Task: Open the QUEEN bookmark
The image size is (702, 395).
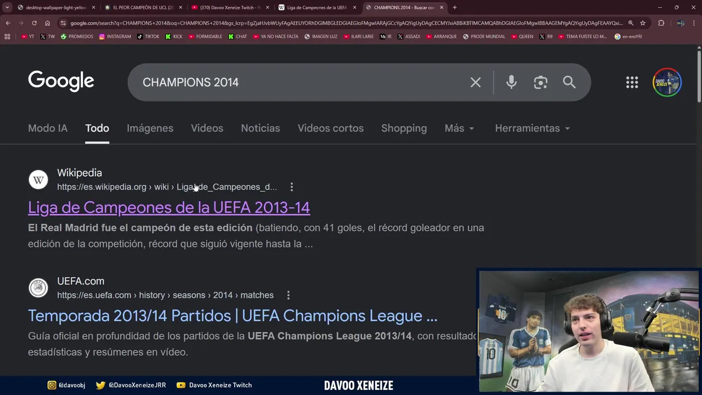Action: click(522, 37)
